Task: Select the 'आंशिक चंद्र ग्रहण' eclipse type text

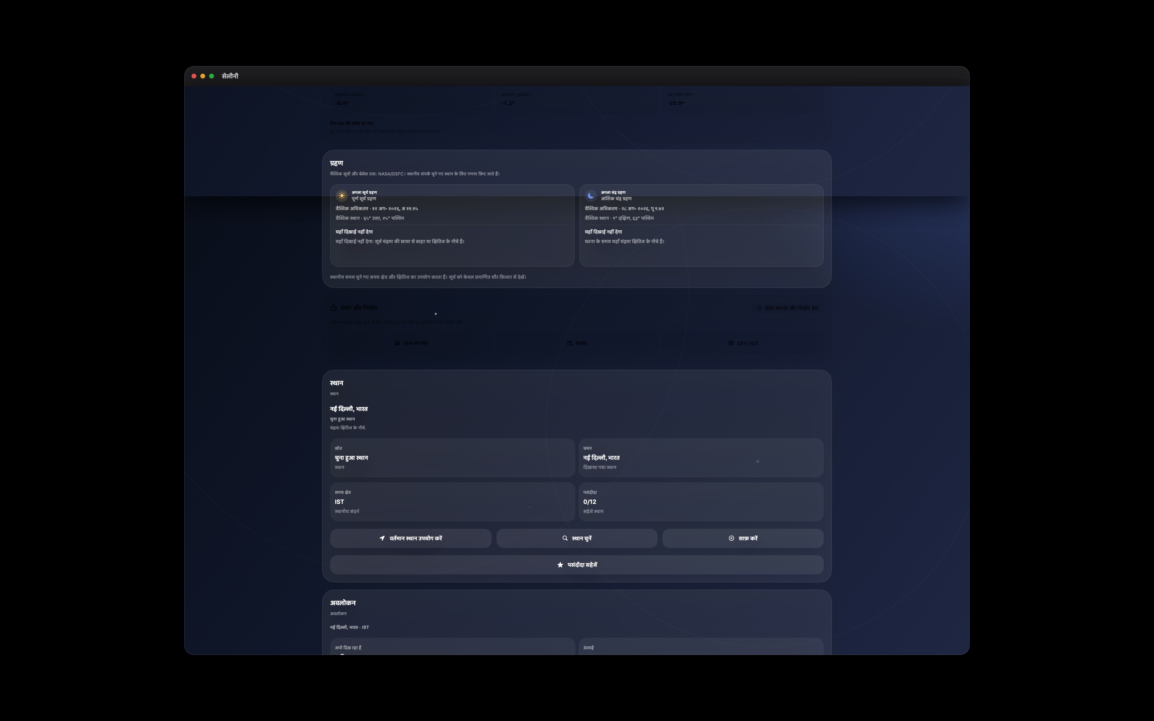Action: pyautogui.click(x=616, y=199)
